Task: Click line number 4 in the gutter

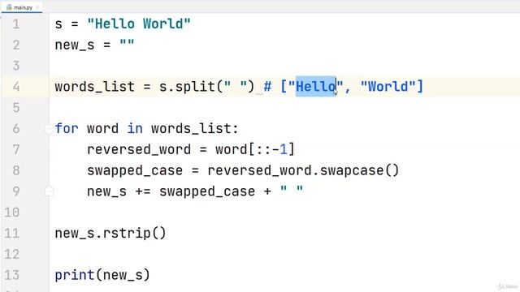Action: [x=16, y=87]
